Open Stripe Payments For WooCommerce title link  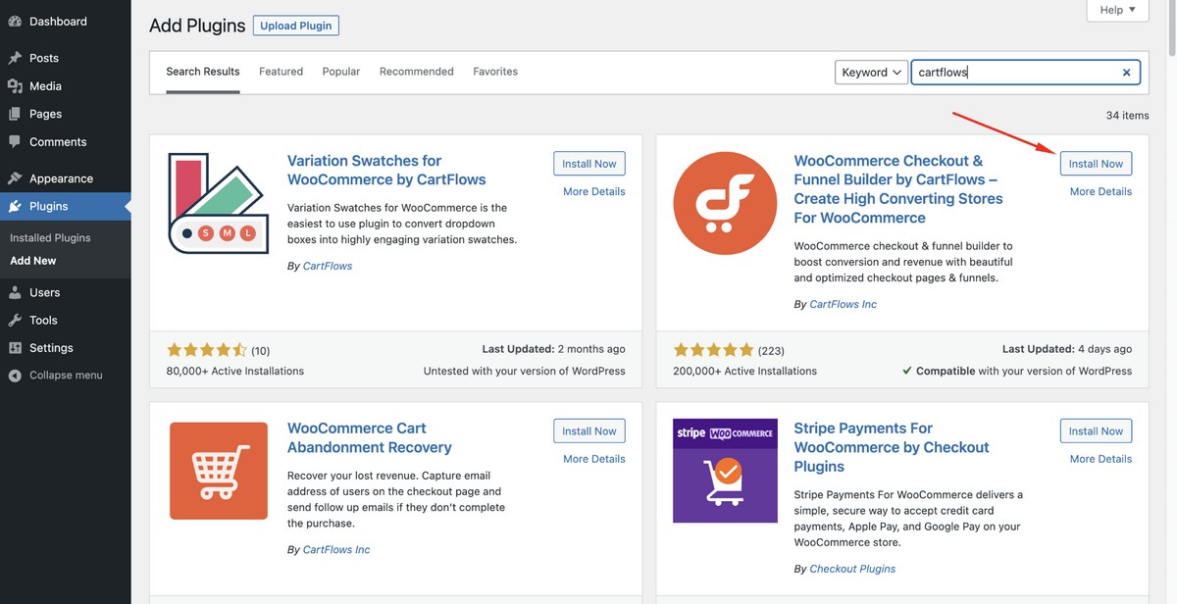(x=892, y=447)
